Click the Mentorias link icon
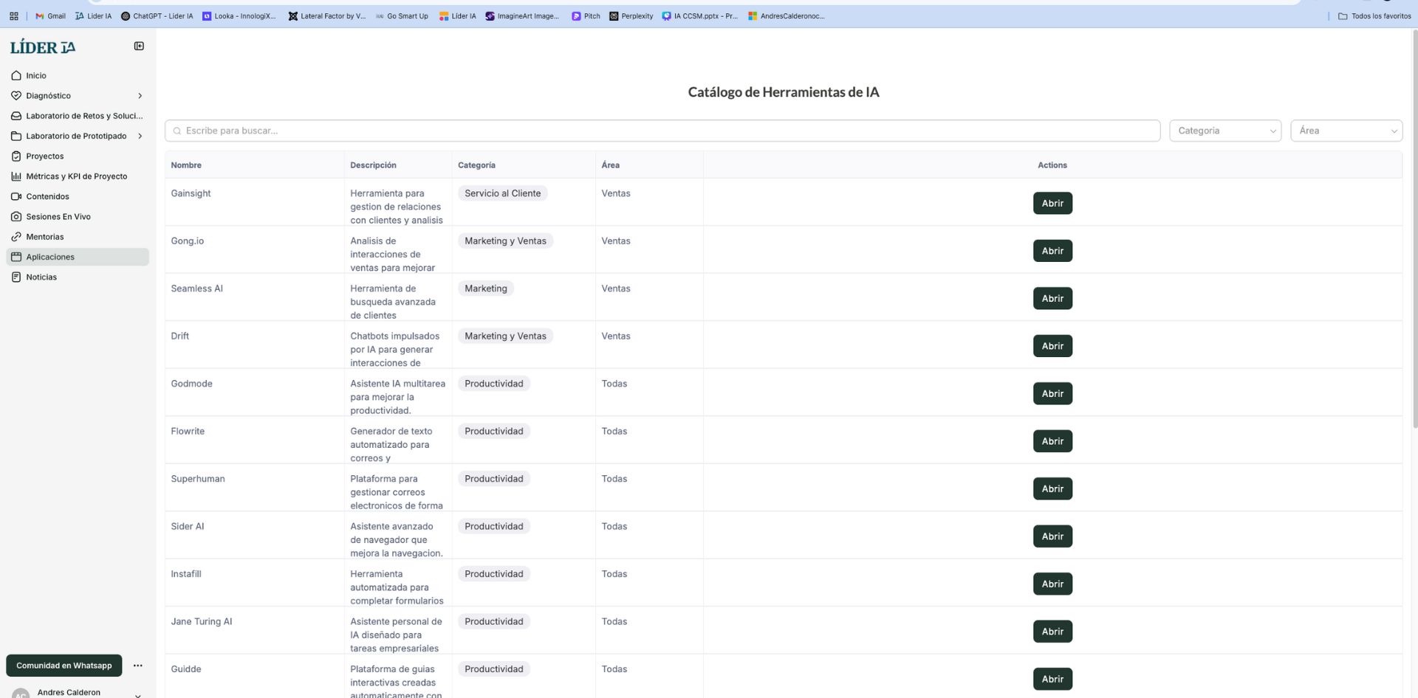 [16, 237]
